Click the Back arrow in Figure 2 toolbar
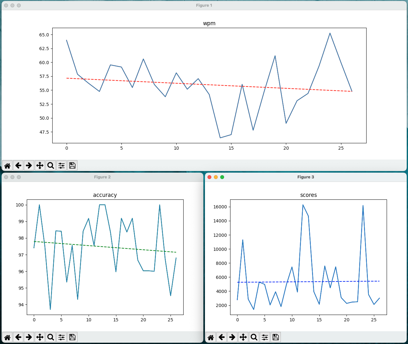This screenshot has width=408, height=344. [x=18, y=337]
